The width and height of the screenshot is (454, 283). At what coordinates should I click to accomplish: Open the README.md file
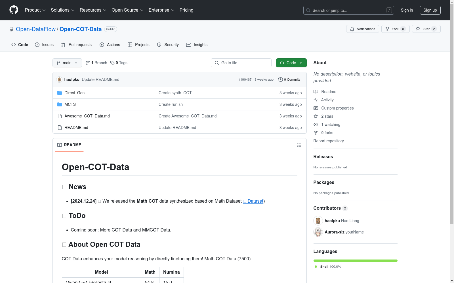[x=76, y=128]
